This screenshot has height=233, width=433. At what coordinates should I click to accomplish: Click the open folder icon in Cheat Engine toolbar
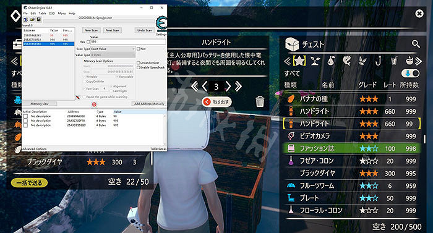32,19
